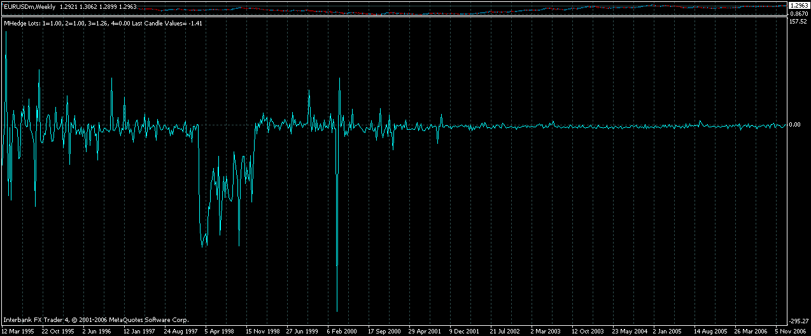Select the 5 Nov 2006 date label

(x=790, y=331)
